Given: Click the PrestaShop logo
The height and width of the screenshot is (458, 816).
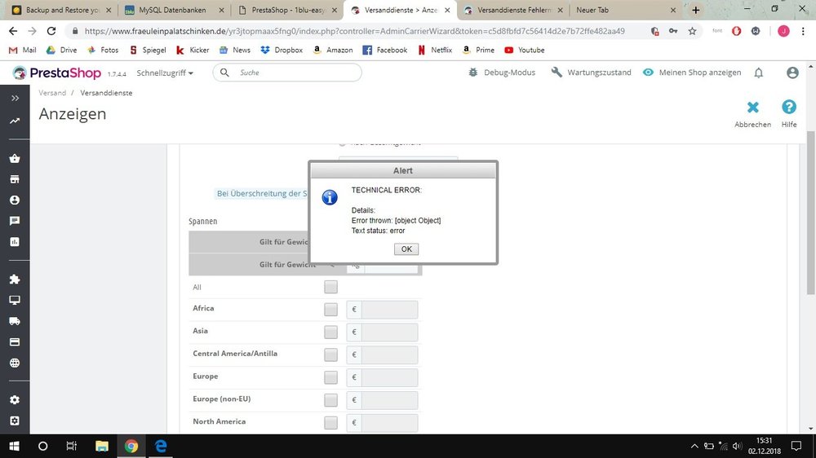Looking at the screenshot, I should click(x=57, y=73).
